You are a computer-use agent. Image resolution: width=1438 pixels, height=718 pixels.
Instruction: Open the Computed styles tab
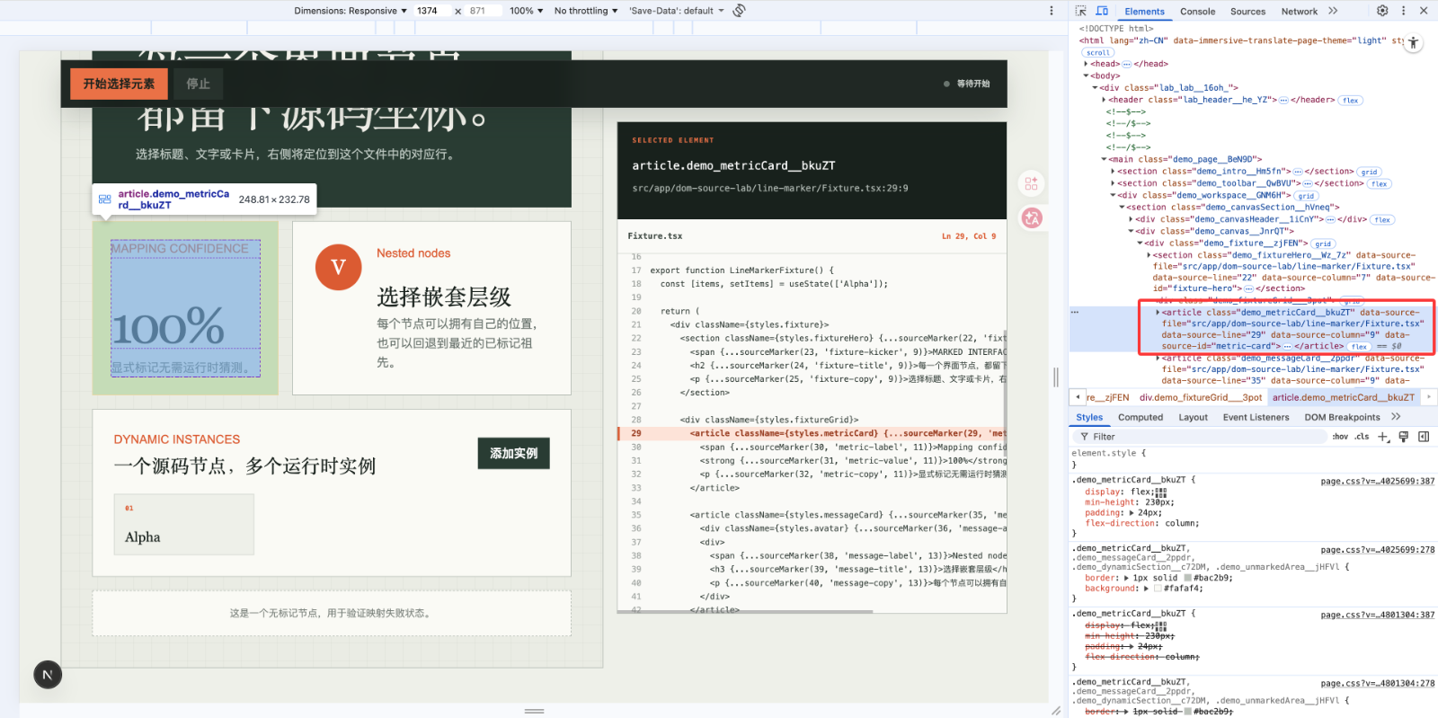(1141, 417)
